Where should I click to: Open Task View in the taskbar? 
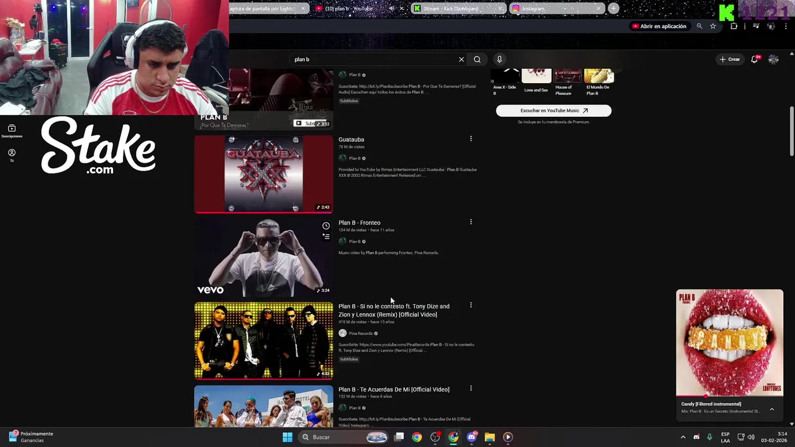click(x=399, y=437)
